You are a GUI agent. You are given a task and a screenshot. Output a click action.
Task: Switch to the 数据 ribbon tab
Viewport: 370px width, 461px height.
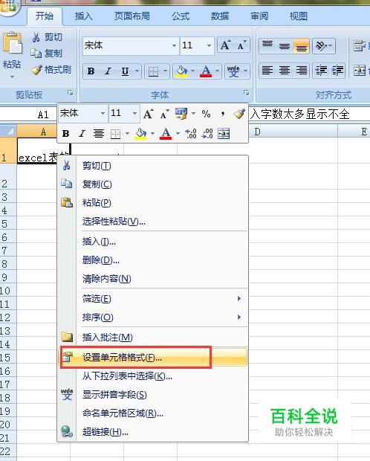220,16
